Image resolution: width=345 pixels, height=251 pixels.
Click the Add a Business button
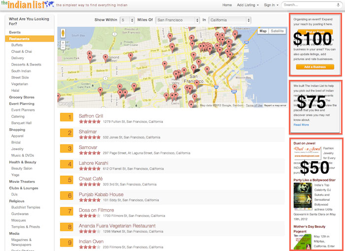point(315,67)
